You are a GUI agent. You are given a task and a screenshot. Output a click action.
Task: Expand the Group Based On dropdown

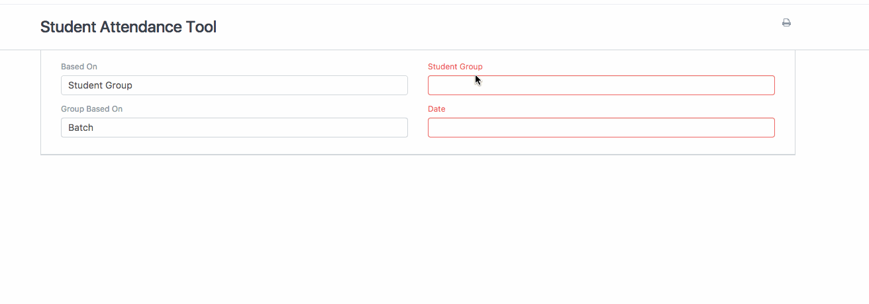(234, 128)
